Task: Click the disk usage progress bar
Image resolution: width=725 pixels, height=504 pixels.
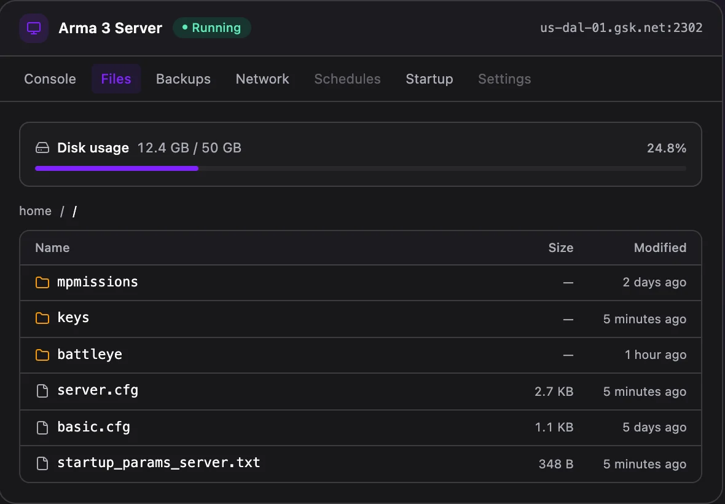Action: click(x=361, y=168)
